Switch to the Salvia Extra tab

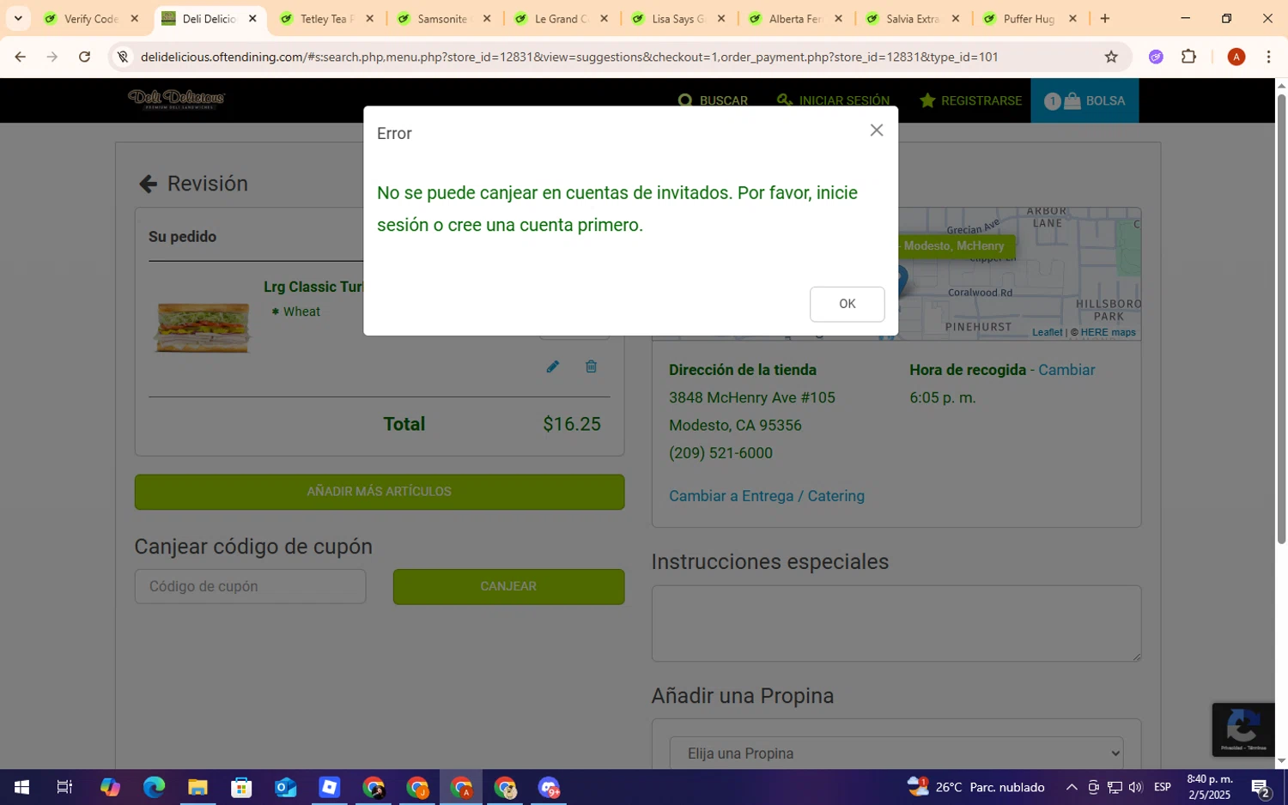911,19
